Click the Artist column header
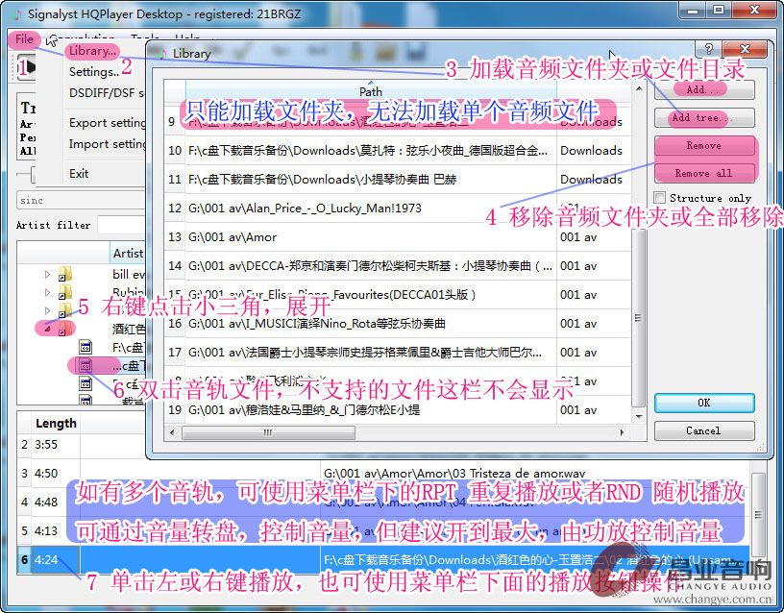Viewport: 784px width, 613px height. point(128,253)
